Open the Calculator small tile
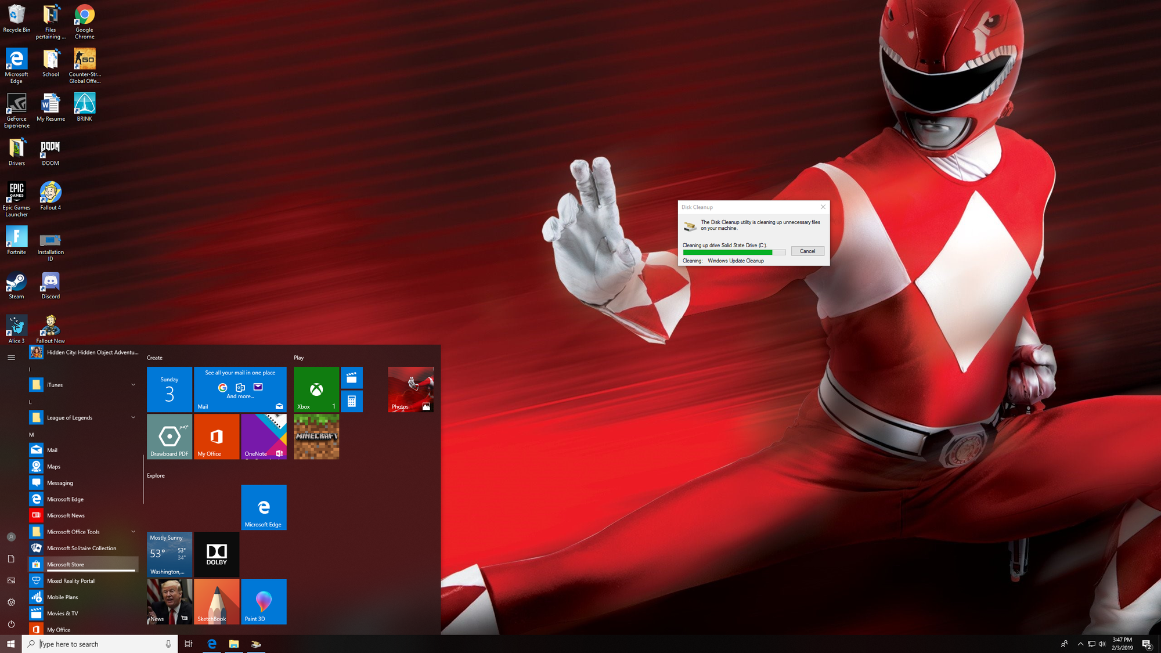Screen dimensions: 1161x653 click(x=352, y=401)
